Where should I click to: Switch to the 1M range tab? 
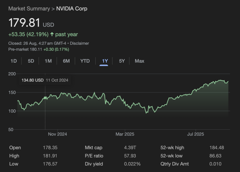(x=48, y=61)
